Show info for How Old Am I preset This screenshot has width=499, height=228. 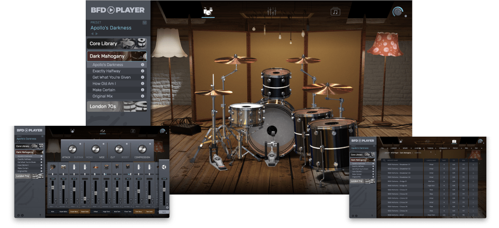[142, 84]
